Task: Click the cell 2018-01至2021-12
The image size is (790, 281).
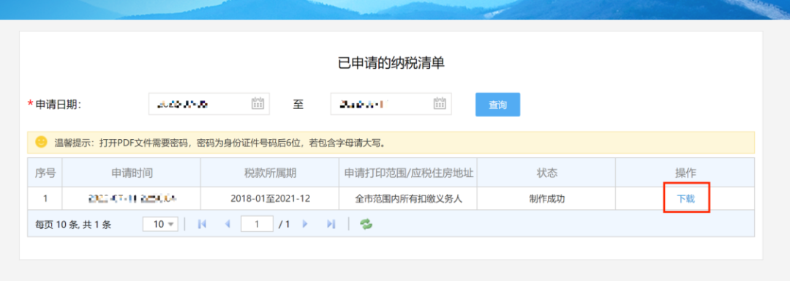Action: click(x=270, y=198)
